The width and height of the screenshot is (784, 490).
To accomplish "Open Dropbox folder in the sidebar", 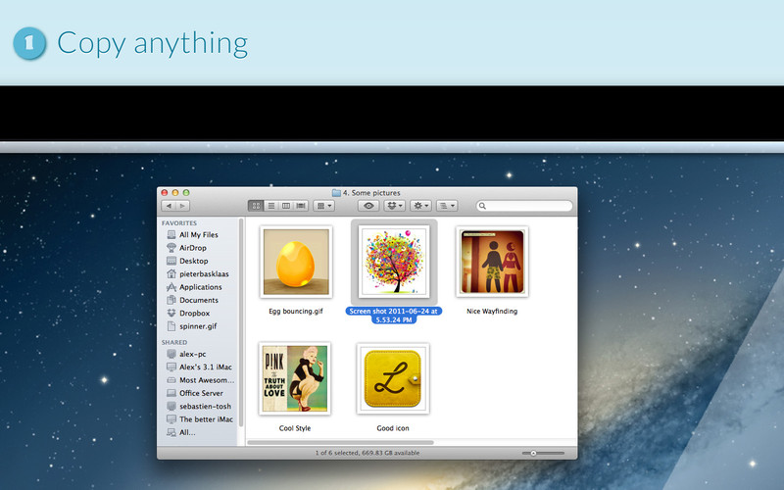I will click(194, 313).
